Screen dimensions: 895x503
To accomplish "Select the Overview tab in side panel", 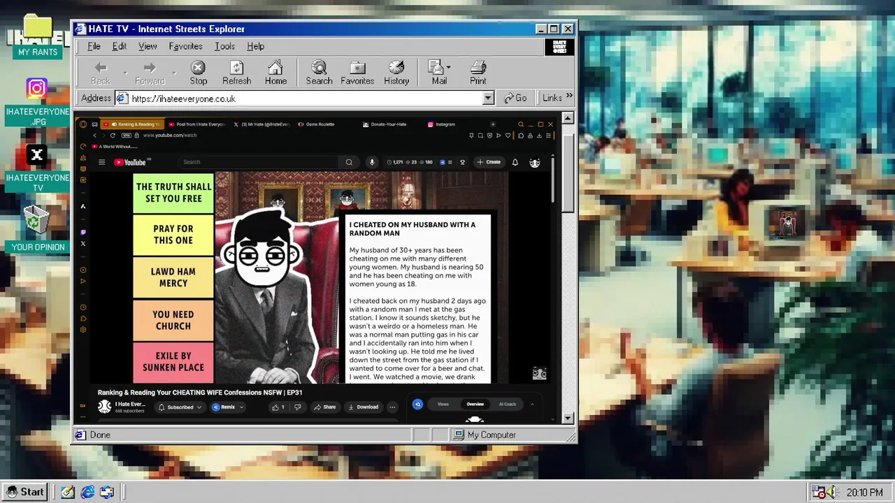I will tap(475, 404).
